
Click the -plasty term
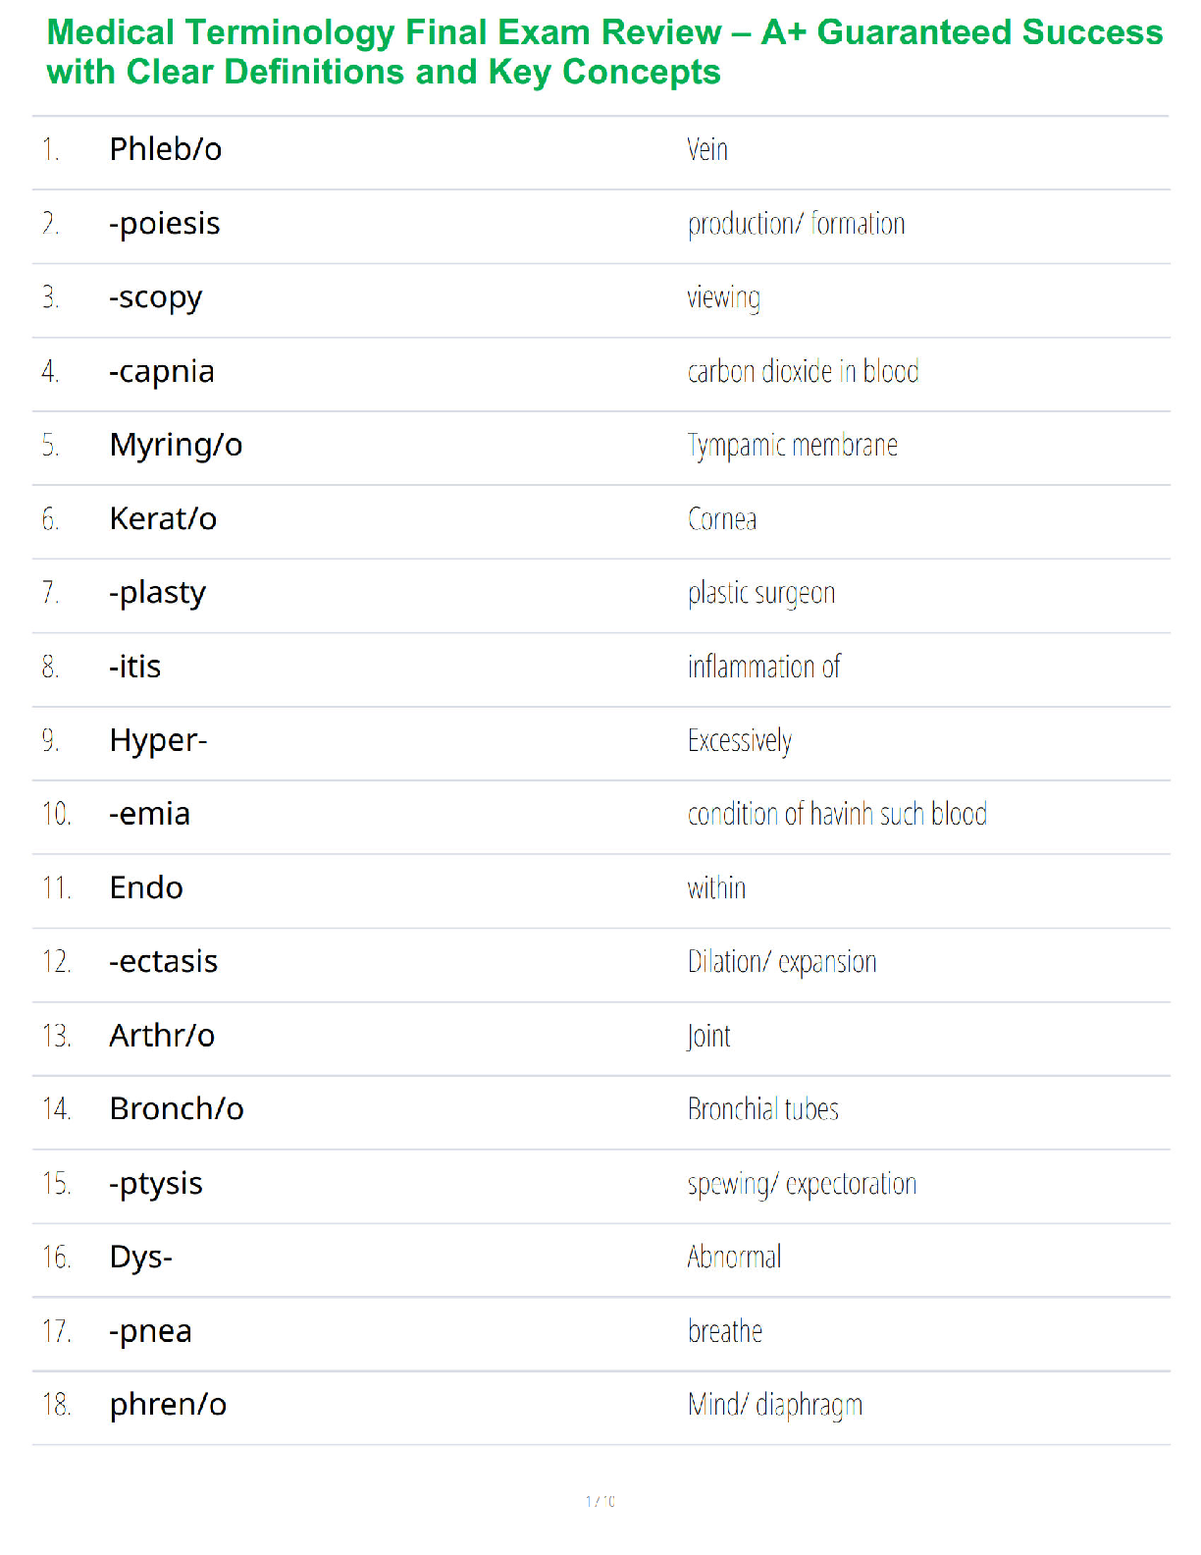(158, 593)
